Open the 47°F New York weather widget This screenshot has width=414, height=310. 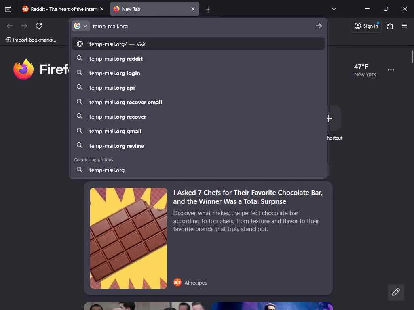coord(365,70)
